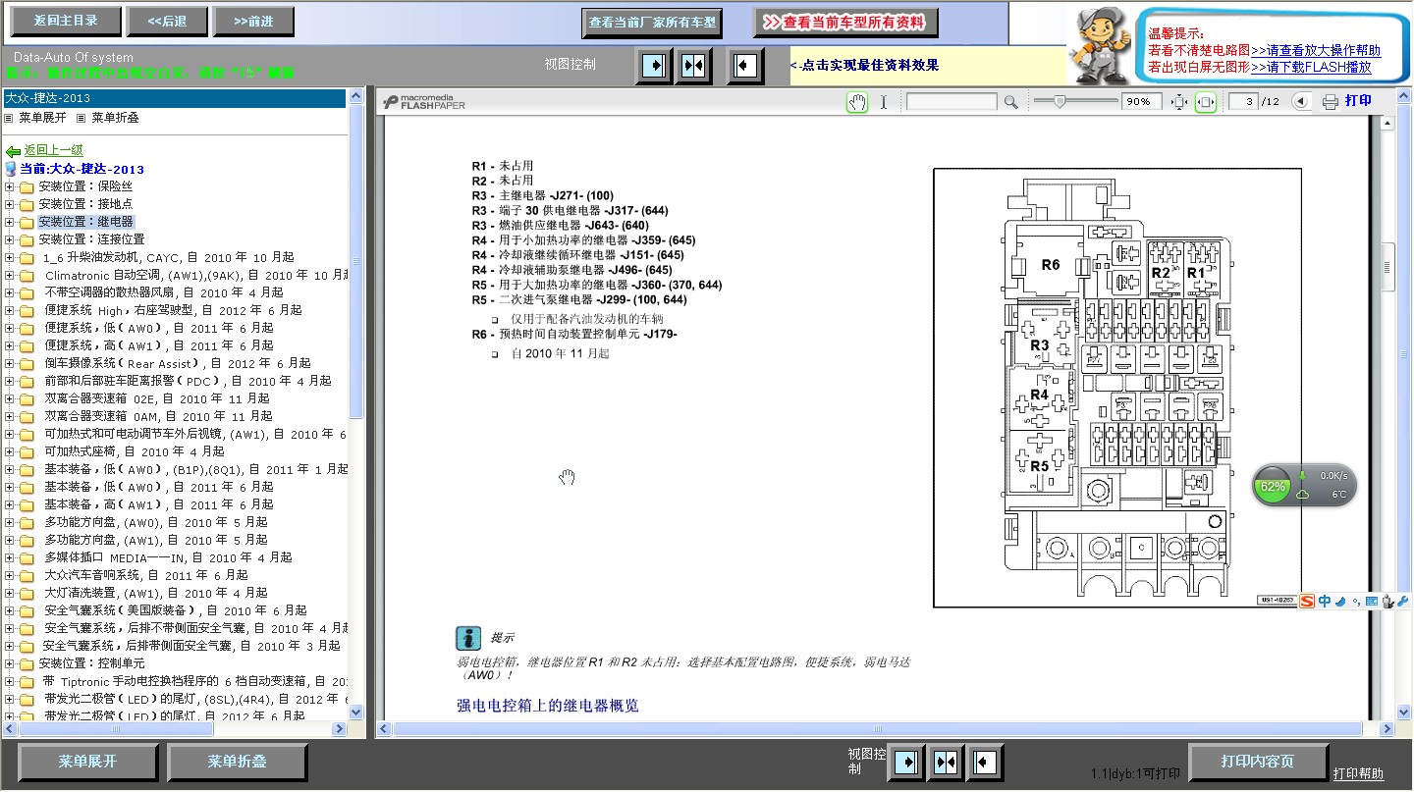Select the 大众汽车音响系统 tree item
1414x792 pixels.
(146, 576)
